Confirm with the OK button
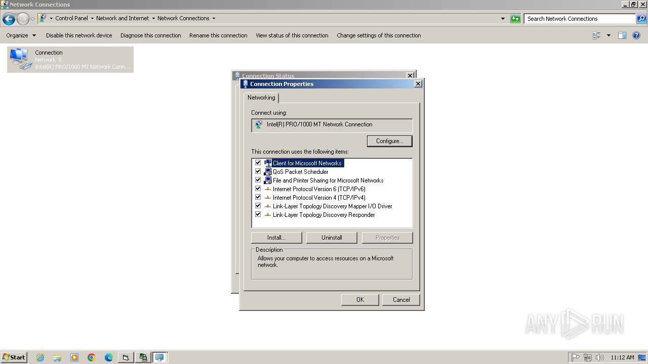The height and width of the screenshot is (364, 648). pos(360,300)
